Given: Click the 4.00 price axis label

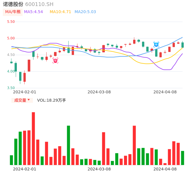Looking at the screenshot, I should [x=11, y=71].
